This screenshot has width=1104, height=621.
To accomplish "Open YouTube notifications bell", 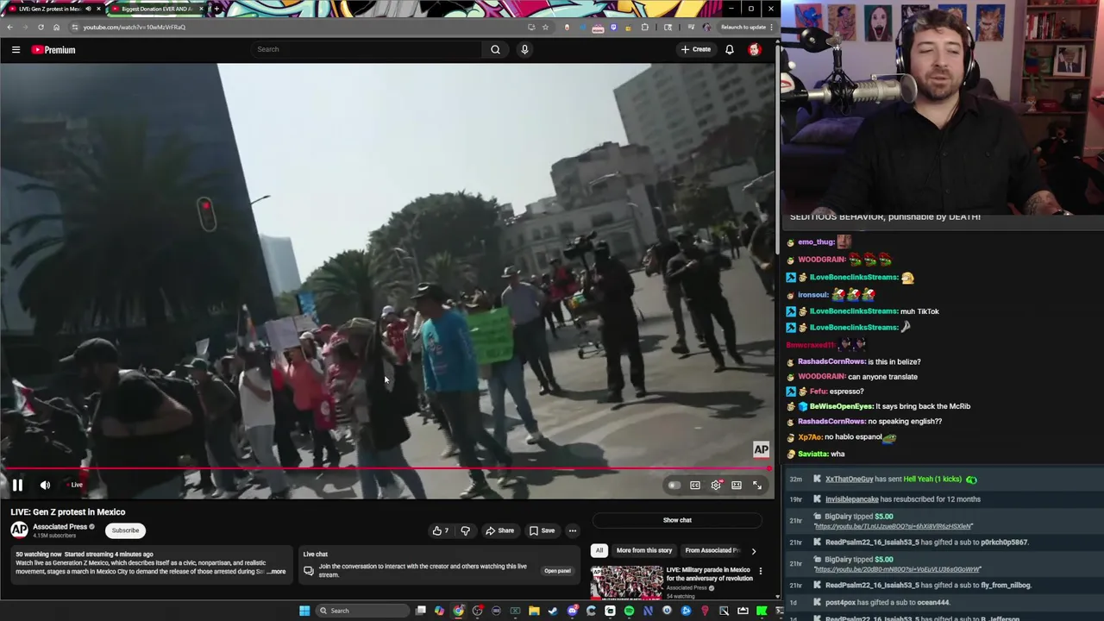I will click(x=730, y=49).
